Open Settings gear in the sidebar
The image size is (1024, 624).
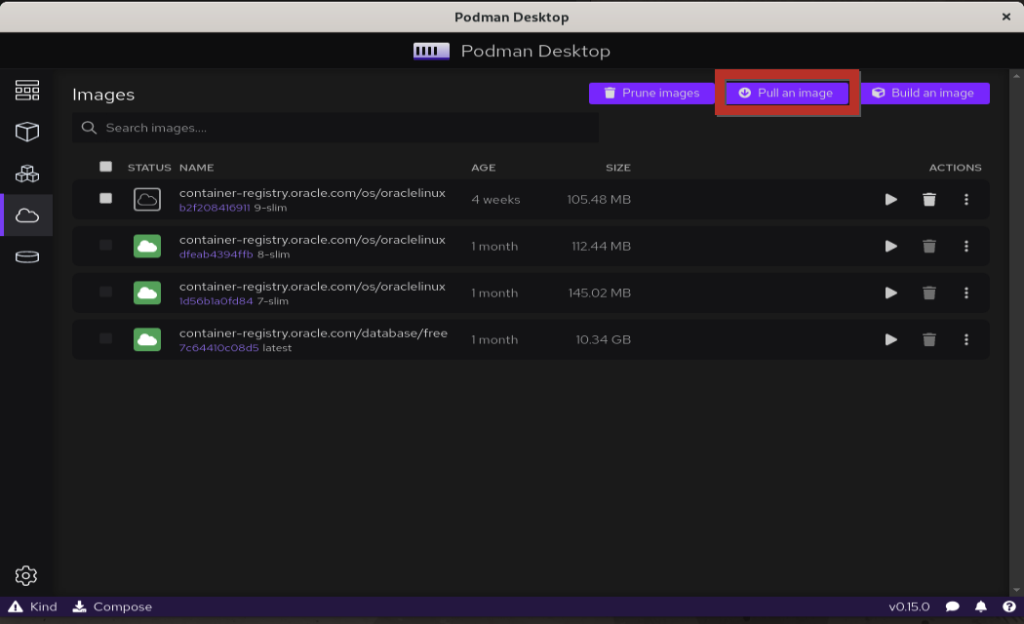(x=26, y=575)
